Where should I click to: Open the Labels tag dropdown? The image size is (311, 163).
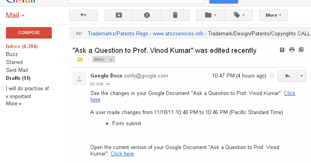click(239, 15)
